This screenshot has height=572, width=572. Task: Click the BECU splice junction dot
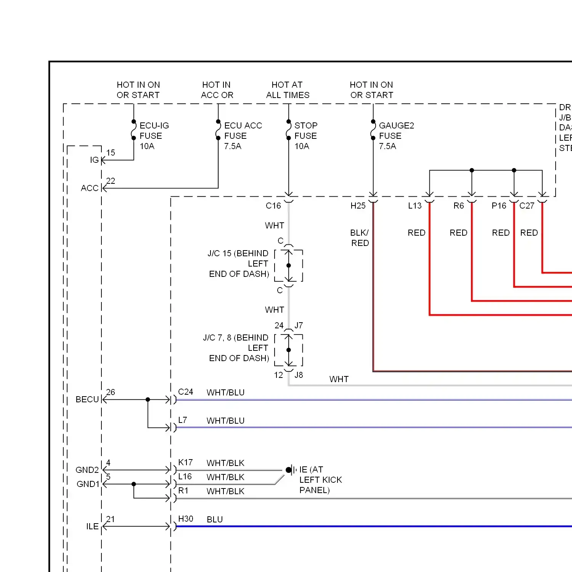(148, 400)
